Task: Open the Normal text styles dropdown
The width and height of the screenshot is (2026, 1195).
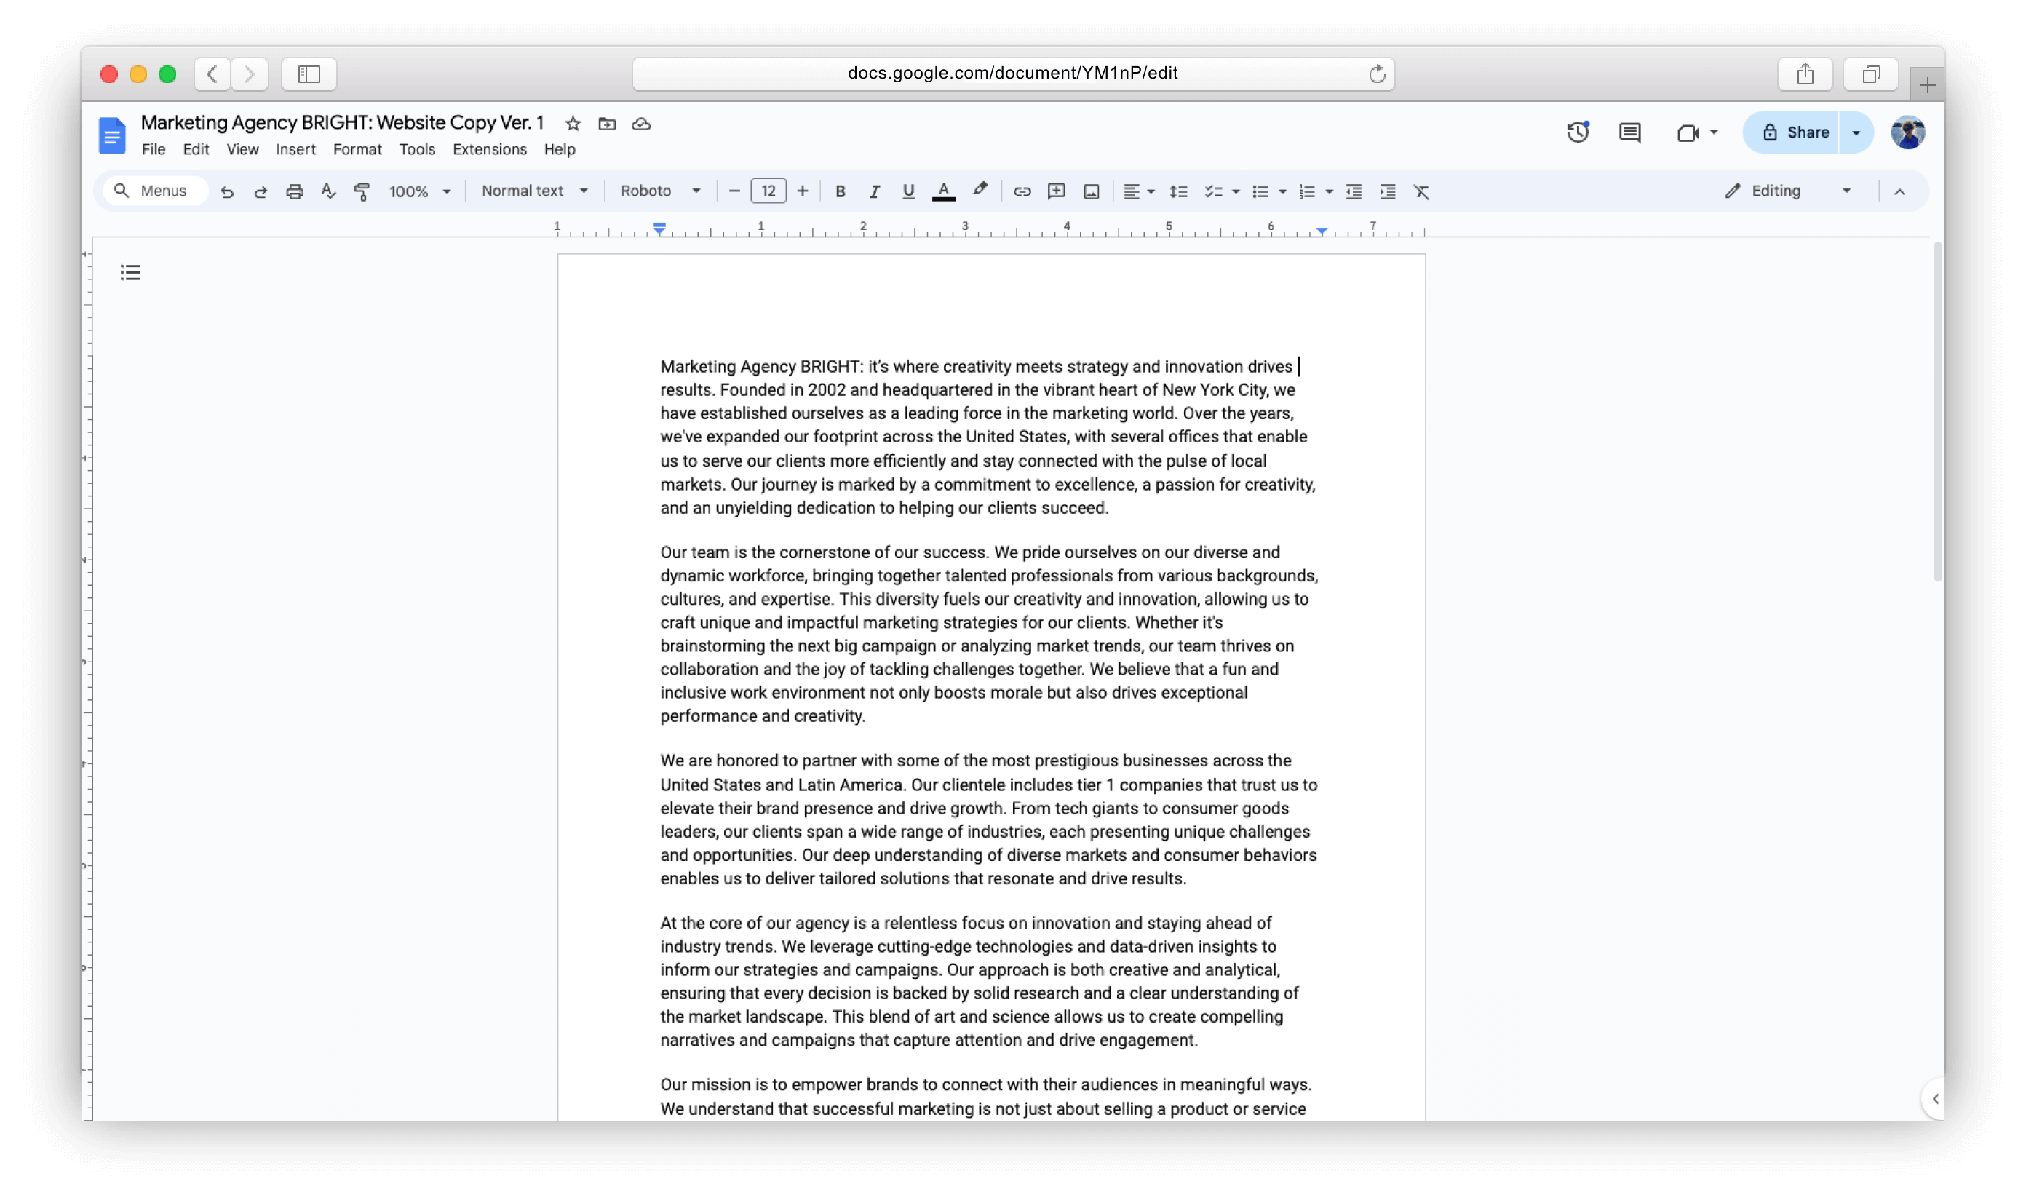Action: click(x=533, y=191)
